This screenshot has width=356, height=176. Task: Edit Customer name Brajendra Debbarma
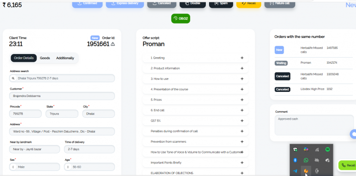coord(62,96)
